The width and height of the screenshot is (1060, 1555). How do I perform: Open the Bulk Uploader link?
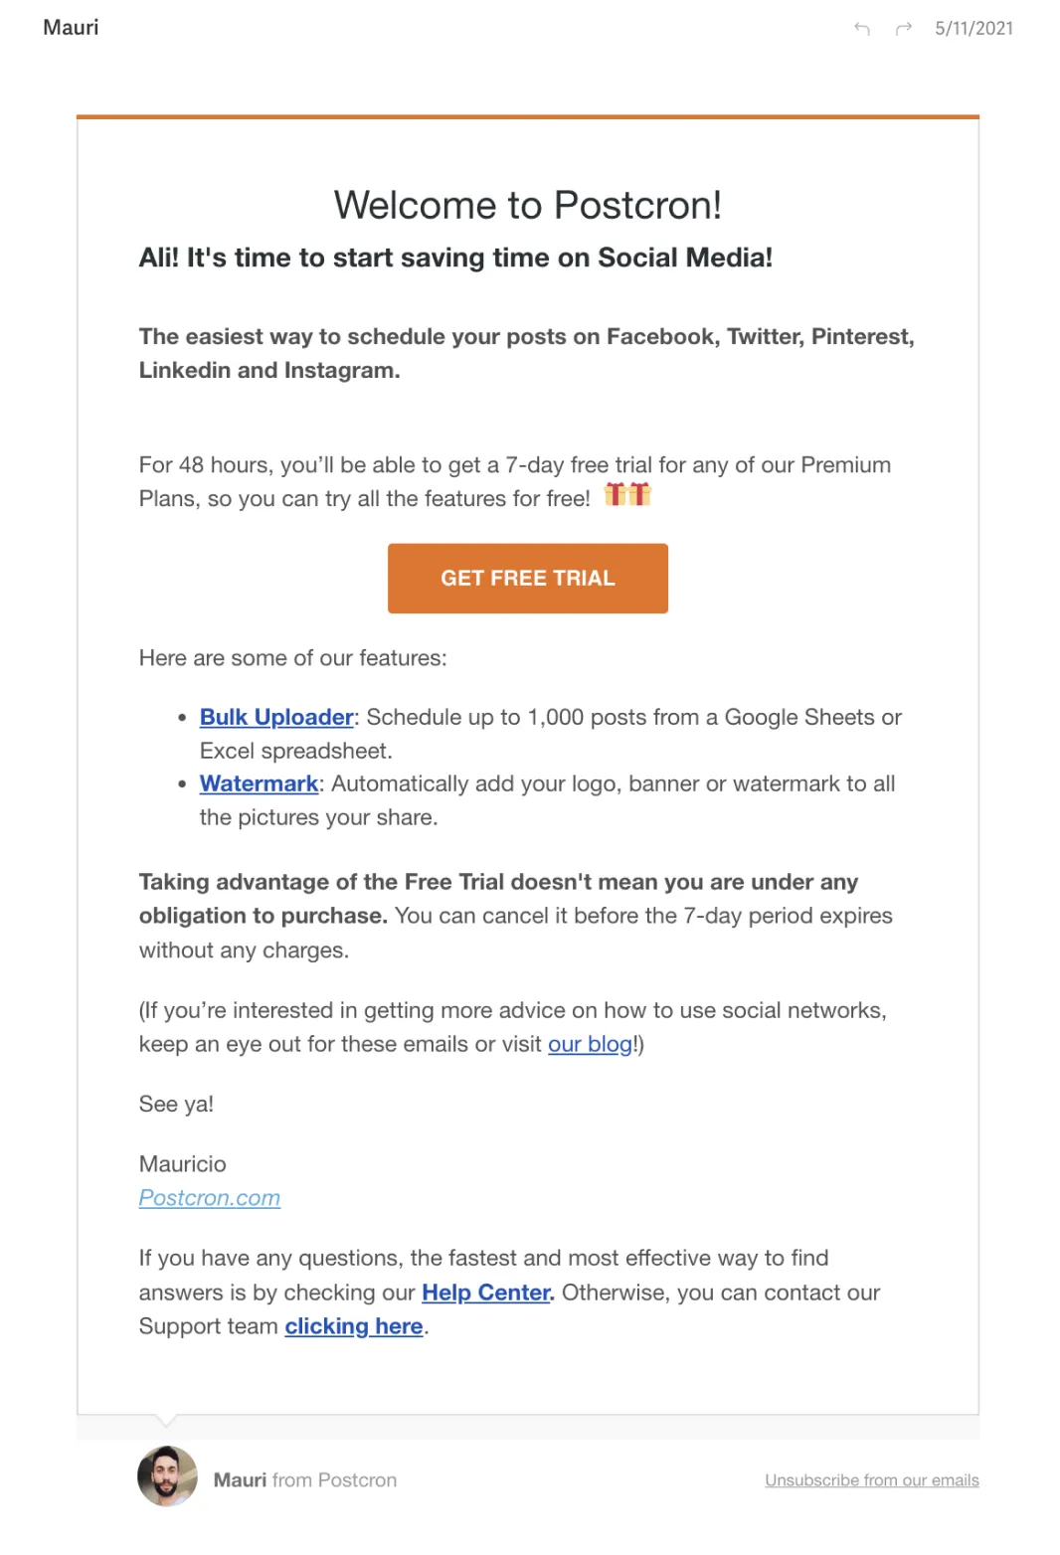coord(276,717)
